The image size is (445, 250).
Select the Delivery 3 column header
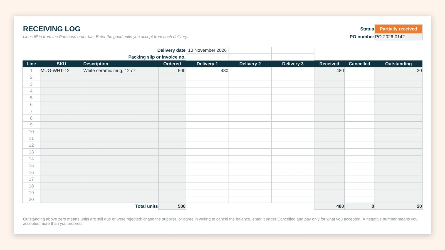(x=293, y=64)
